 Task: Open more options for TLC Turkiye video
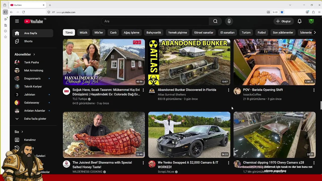pos(143,90)
